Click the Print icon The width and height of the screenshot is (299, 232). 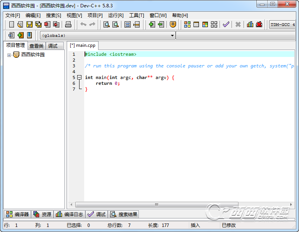[68, 24]
